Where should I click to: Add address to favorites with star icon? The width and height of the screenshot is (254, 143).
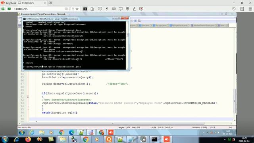(x=77, y=9)
